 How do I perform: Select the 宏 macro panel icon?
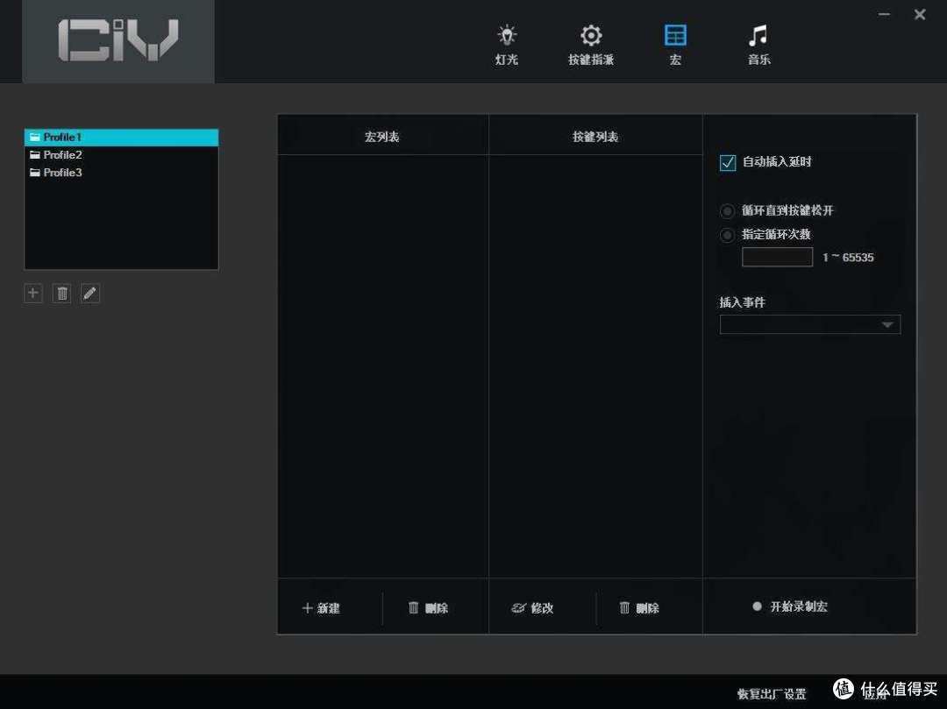[x=675, y=37]
